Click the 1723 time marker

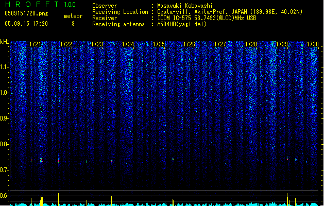click(x=97, y=44)
